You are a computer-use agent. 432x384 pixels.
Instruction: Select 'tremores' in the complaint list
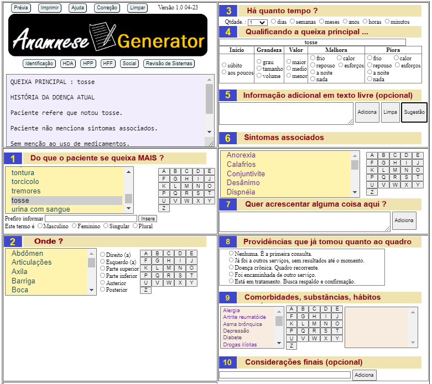click(x=26, y=191)
